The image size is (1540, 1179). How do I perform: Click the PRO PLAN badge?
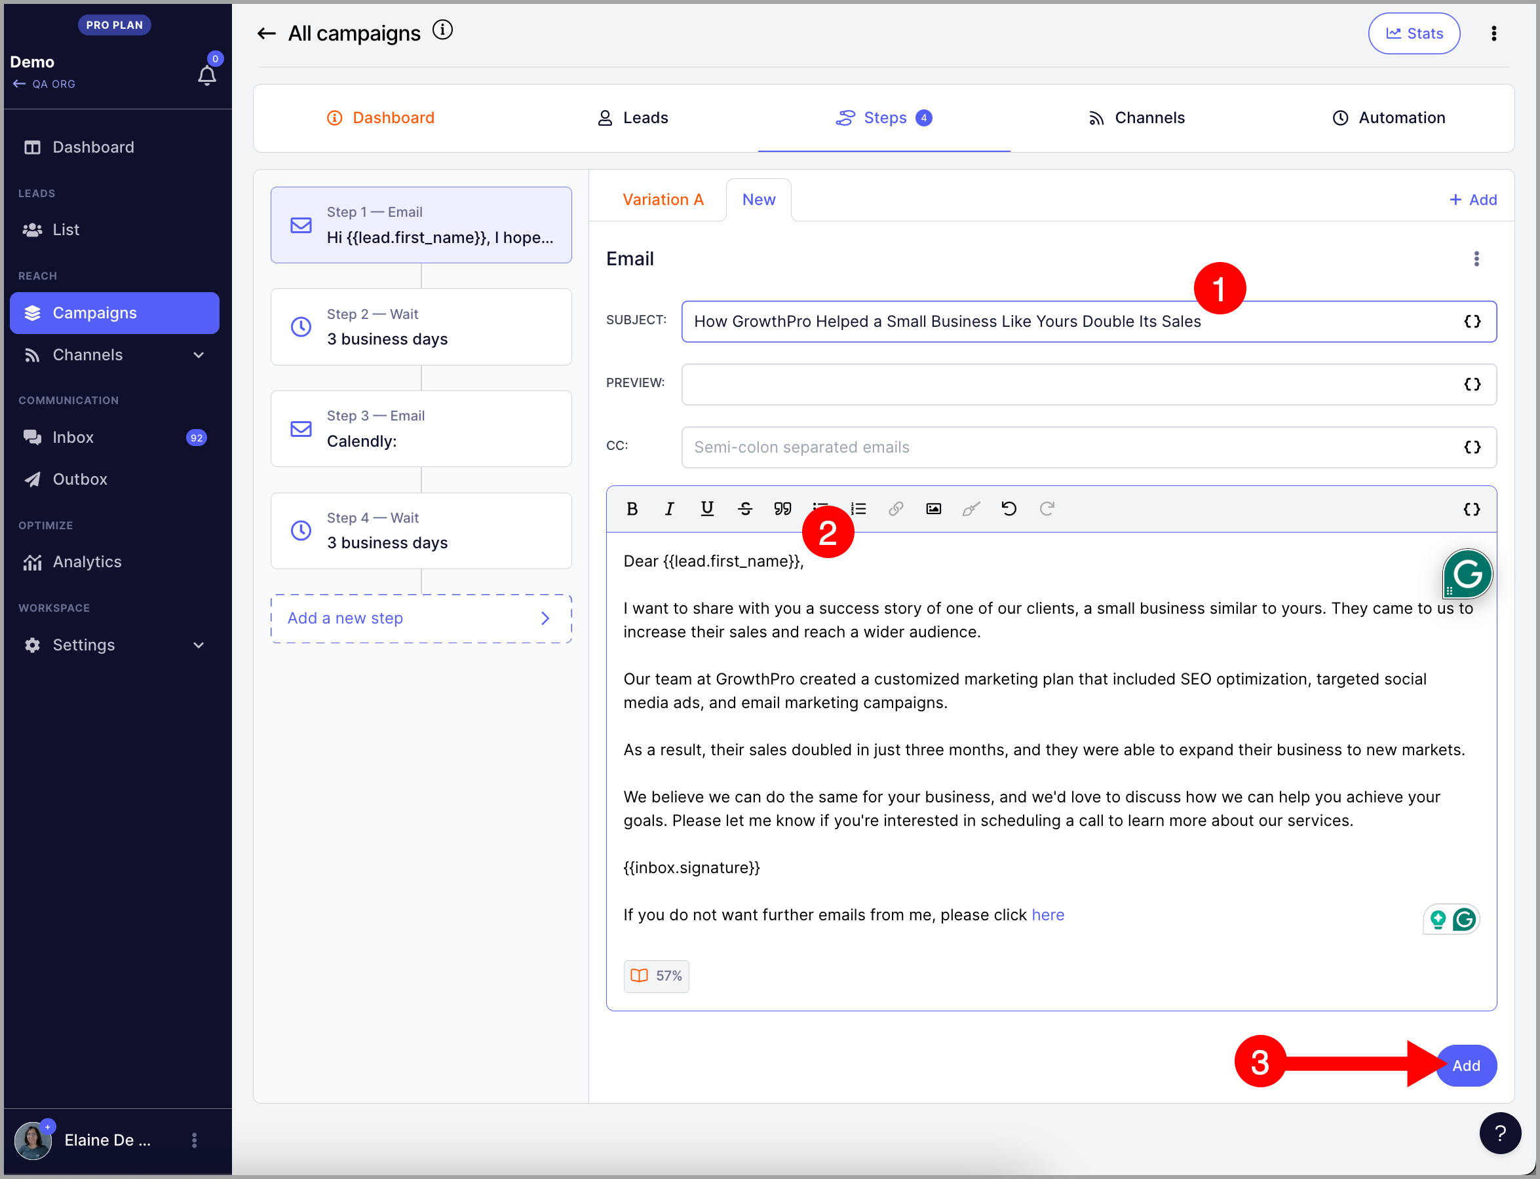pos(115,25)
